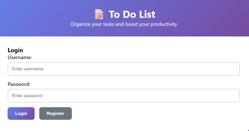Select the purple gradient Login button
249x131 pixels.
coord(21,113)
